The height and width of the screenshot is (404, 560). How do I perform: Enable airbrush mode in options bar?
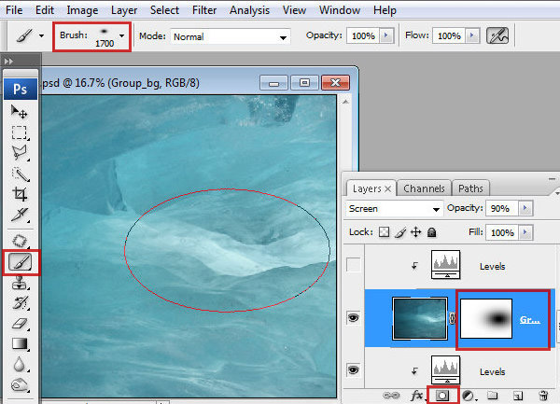499,35
